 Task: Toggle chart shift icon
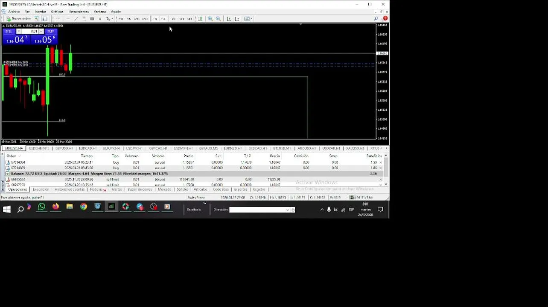(237, 19)
